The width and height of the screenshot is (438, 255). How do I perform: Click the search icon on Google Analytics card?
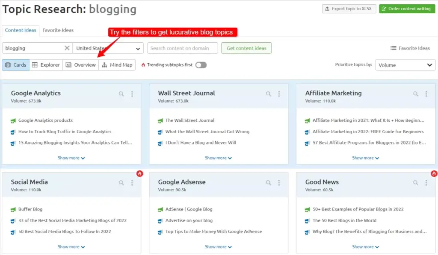(121, 94)
